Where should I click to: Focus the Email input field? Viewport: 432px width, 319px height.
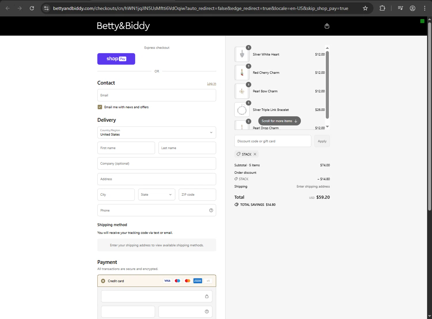pos(157,95)
